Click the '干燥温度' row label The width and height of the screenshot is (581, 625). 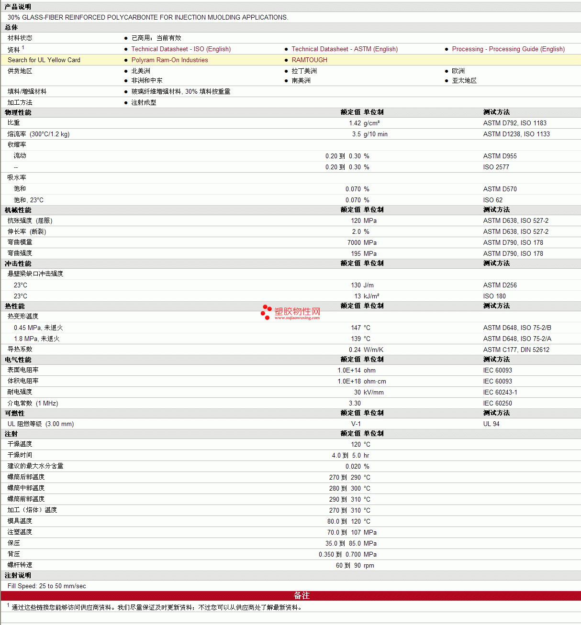click(x=20, y=444)
